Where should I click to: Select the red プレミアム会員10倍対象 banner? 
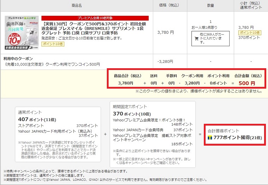click(95, 18)
